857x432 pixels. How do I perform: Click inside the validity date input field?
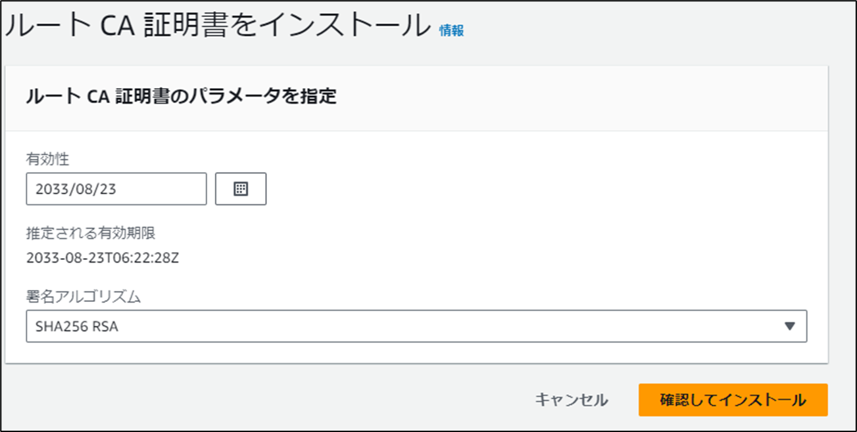(116, 189)
